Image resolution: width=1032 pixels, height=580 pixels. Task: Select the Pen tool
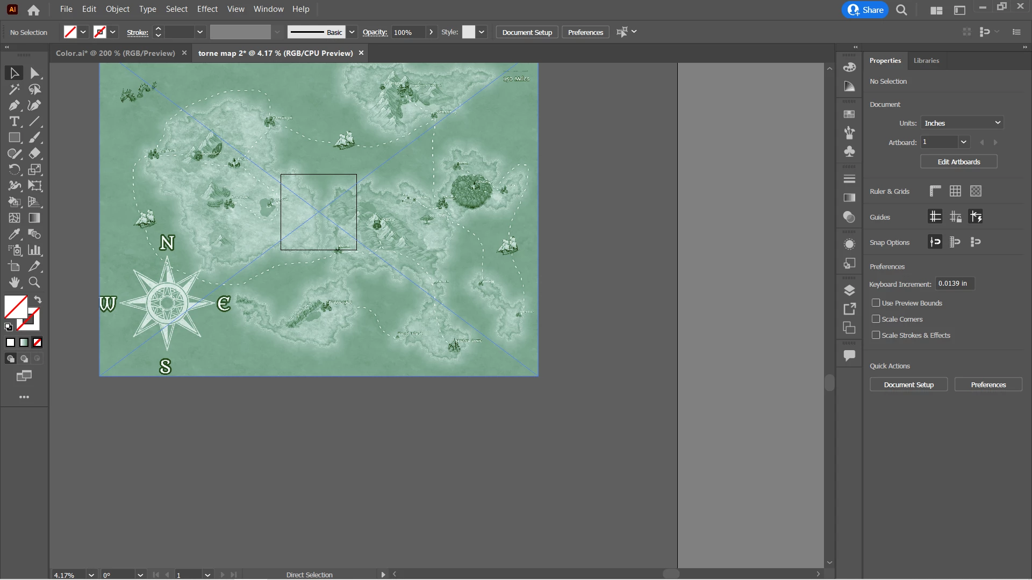[x=15, y=105]
